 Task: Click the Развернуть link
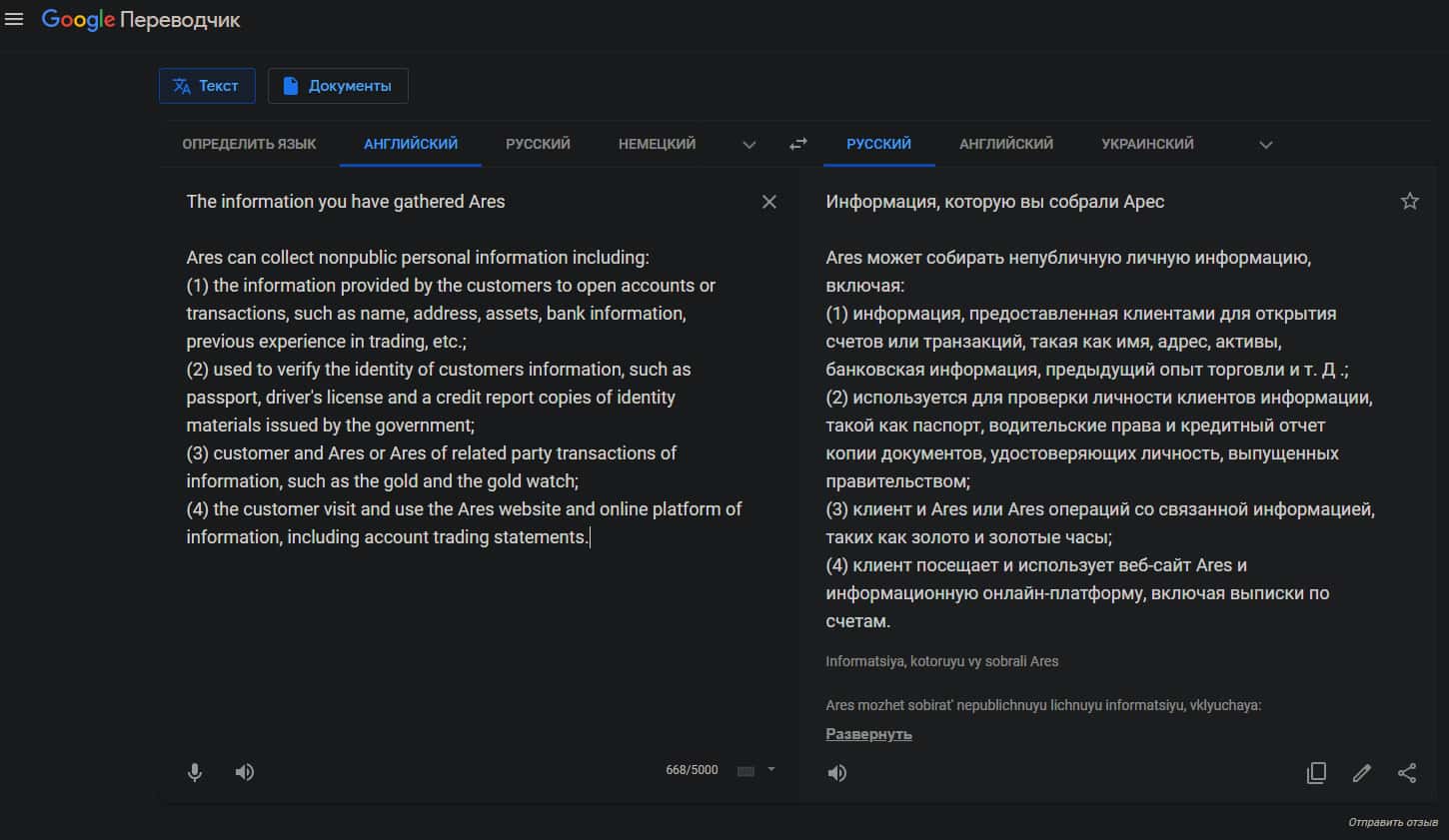pos(868,734)
